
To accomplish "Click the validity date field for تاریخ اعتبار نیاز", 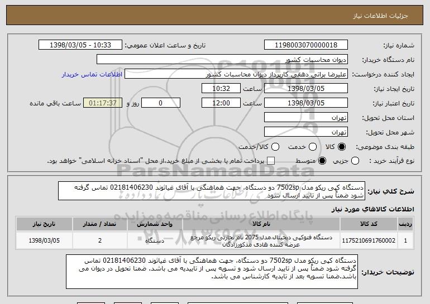I will (x=306, y=103).
